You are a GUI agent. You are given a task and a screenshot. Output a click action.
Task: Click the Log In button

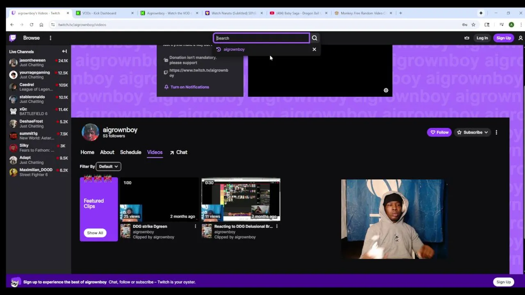tap(482, 38)
